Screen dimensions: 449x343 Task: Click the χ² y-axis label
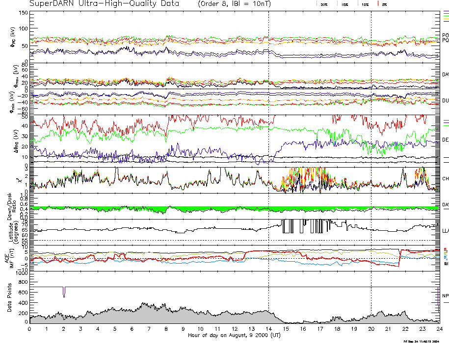[19, 180]
